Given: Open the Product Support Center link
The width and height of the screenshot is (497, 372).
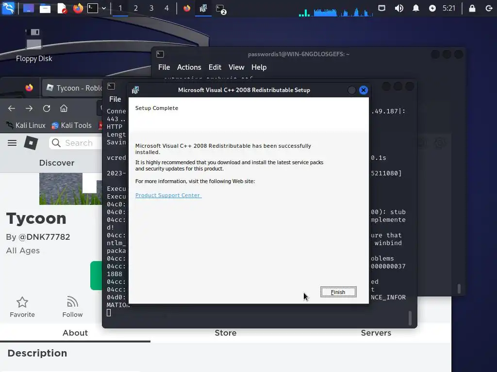Looking at the screenshot, I should click(168, 195).
